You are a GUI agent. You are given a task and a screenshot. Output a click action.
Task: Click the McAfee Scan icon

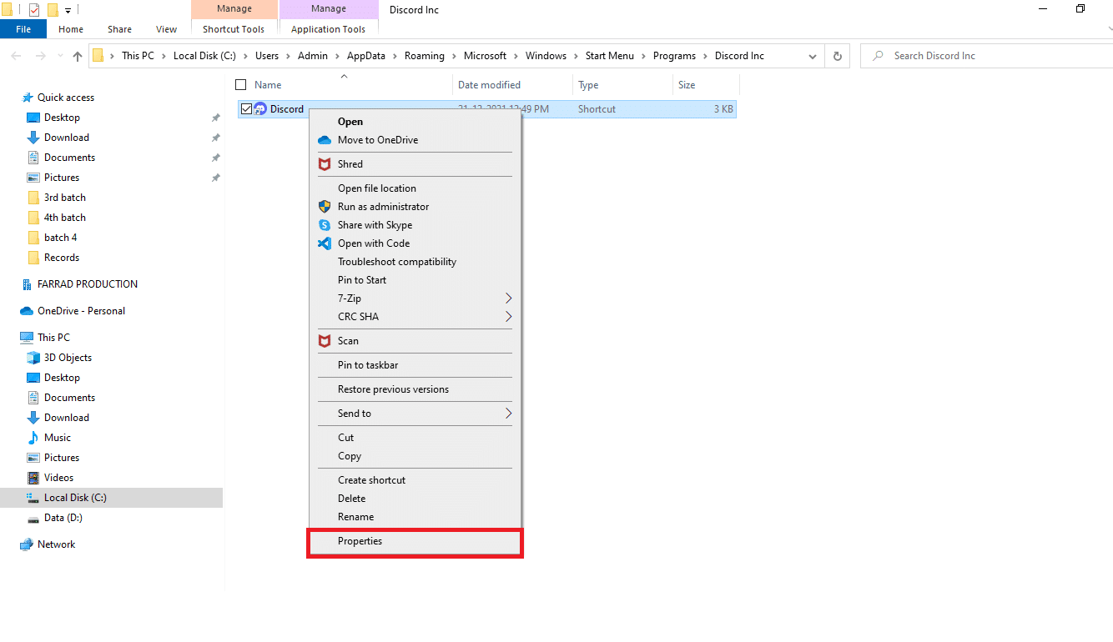tap(325, 341)
